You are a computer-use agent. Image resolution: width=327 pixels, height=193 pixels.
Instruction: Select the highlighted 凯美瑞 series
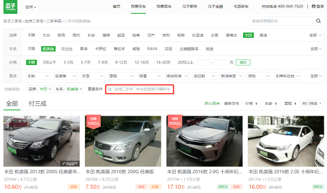(48, 49)
